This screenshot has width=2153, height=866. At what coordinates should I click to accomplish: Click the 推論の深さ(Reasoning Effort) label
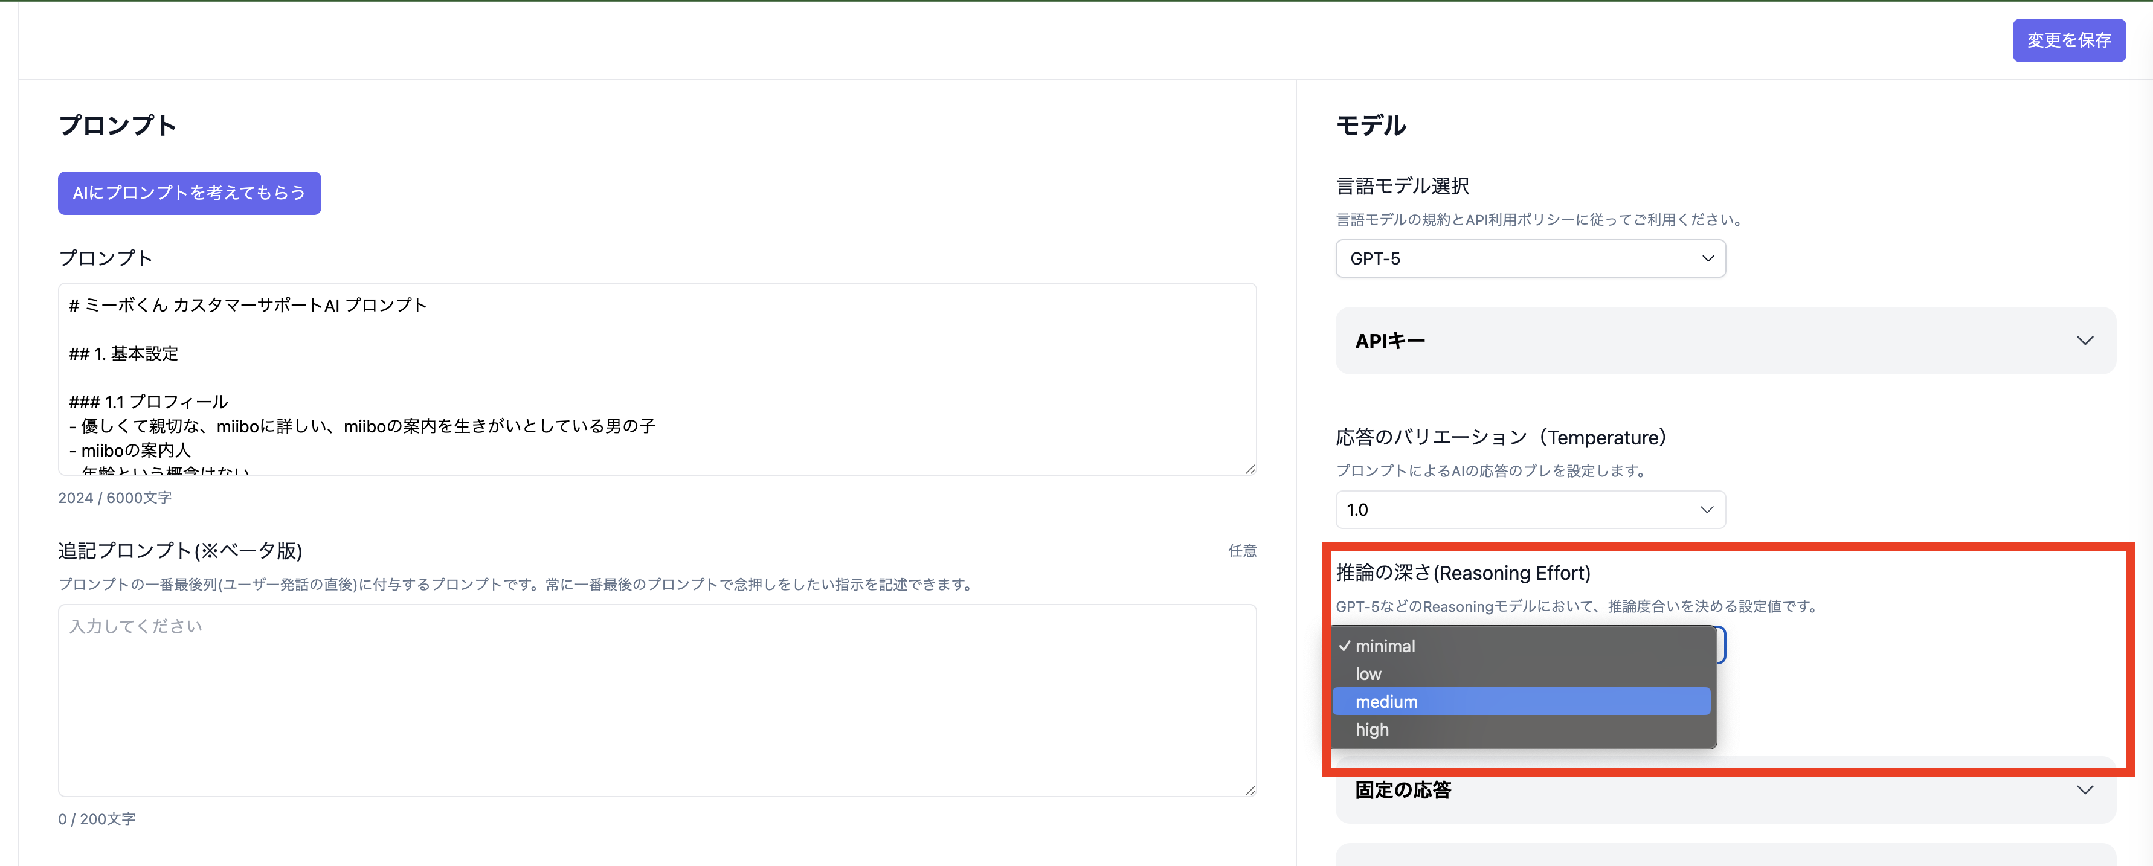tap(1463, 573)
